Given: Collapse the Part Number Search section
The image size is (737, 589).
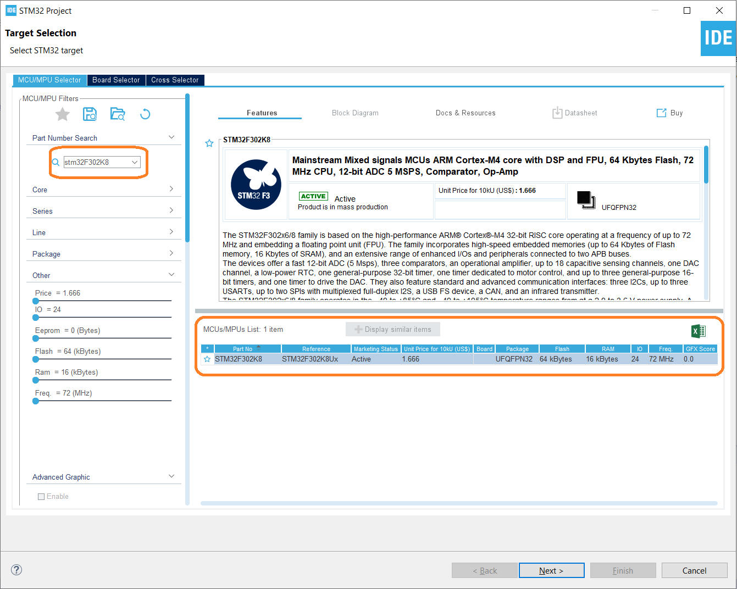Looking at the screenshot, I should [171, 137].
